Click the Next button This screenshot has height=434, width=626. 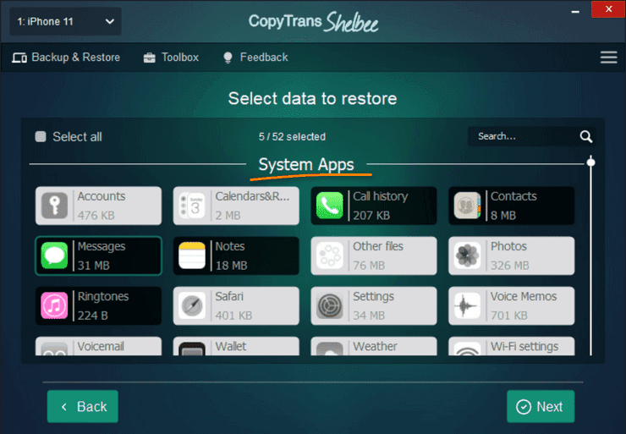tap(541, 406)
